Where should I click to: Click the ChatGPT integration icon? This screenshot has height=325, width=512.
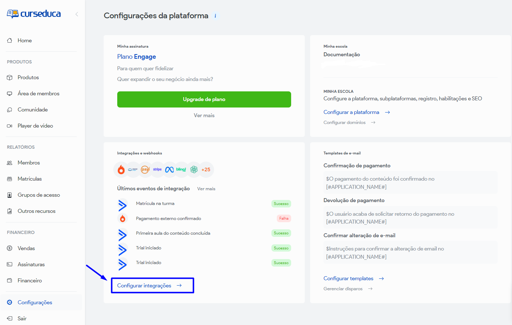[x=194, y=169]
